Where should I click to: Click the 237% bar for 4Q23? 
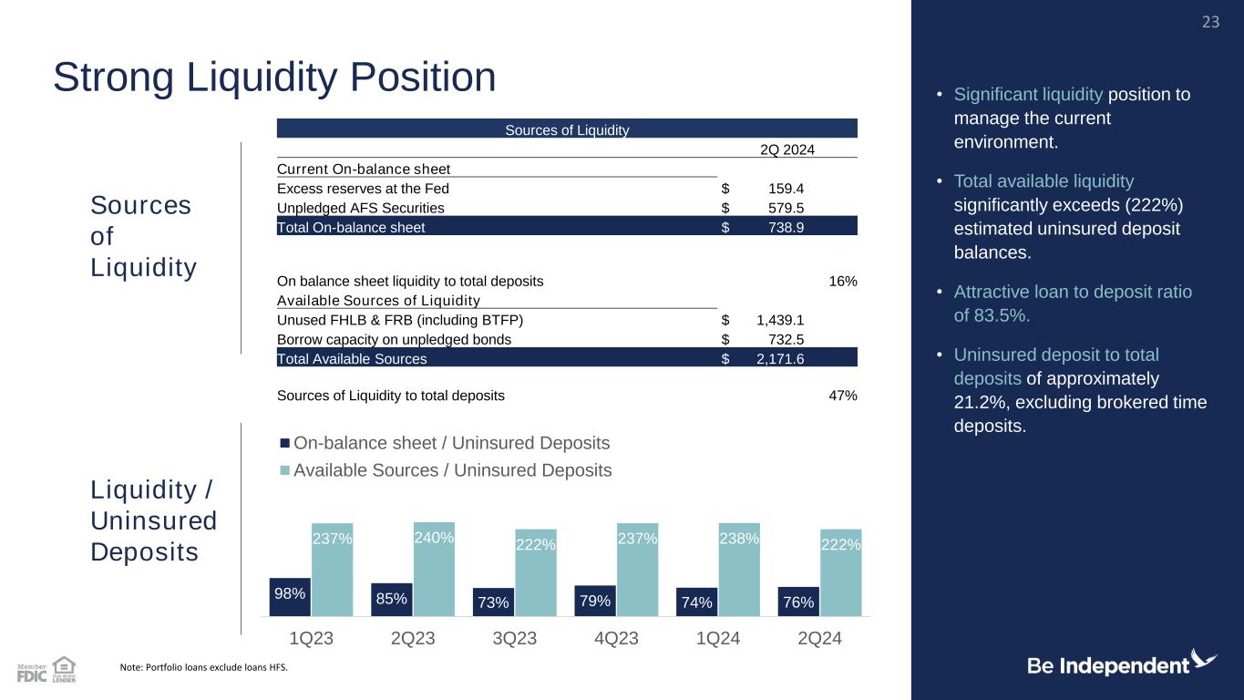tap(637, 570)
